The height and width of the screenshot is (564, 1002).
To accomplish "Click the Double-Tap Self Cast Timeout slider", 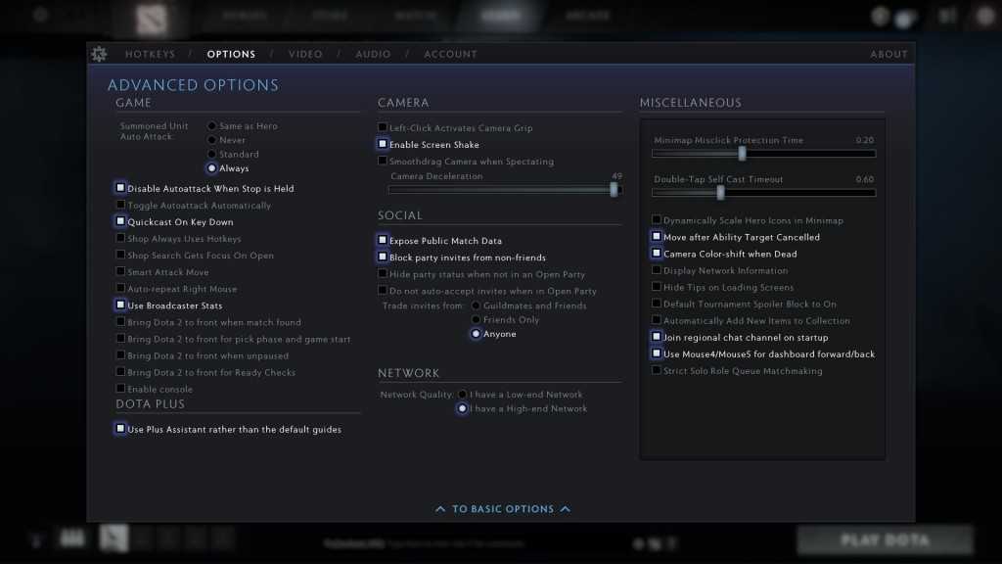I will pos(763,193).
